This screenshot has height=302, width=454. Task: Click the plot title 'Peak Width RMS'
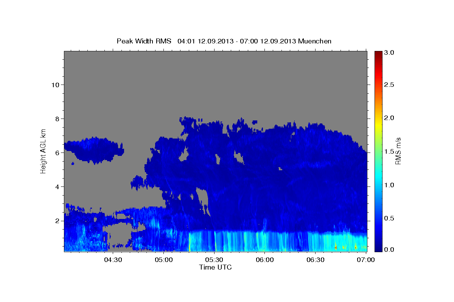coord(144,41)
